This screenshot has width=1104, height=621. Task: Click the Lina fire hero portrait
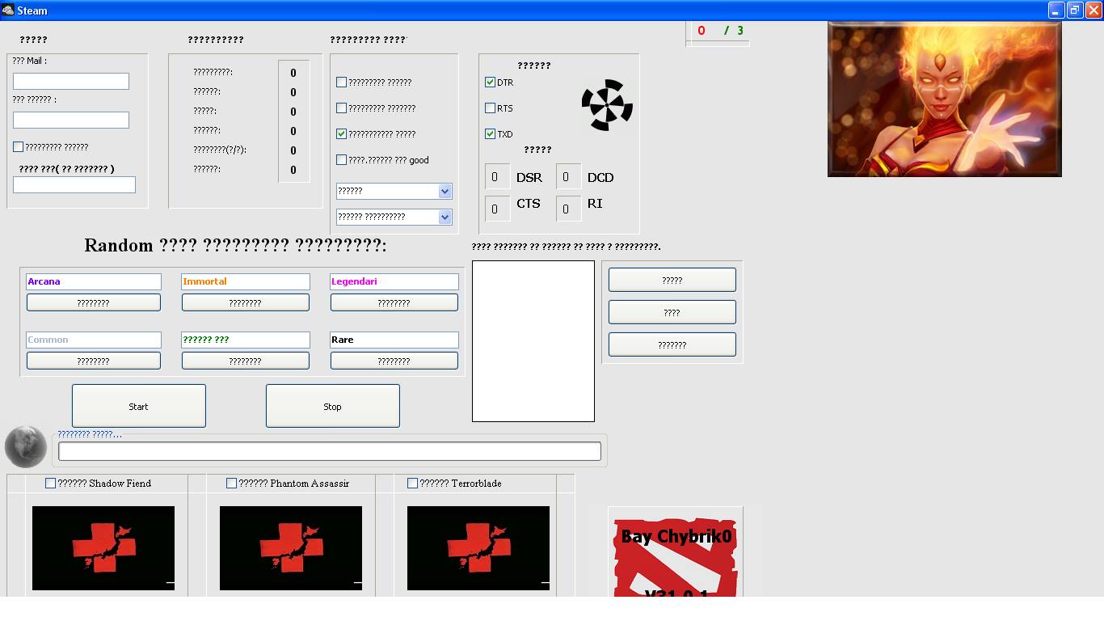[944, 99]
